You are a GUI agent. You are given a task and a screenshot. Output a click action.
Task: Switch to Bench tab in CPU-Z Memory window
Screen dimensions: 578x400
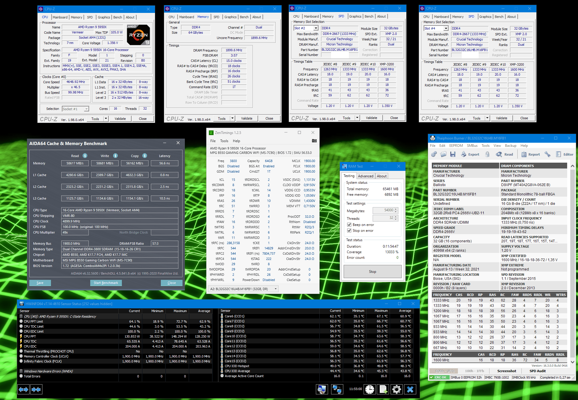pyautogui.click(x=244, y=17)
